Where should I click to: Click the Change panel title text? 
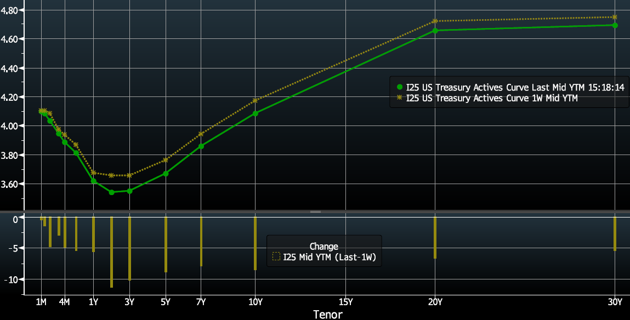tap(324, 246)
